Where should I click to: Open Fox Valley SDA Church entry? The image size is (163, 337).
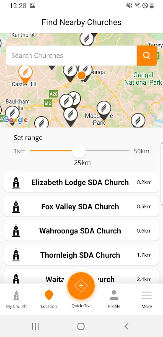[81, 206]
